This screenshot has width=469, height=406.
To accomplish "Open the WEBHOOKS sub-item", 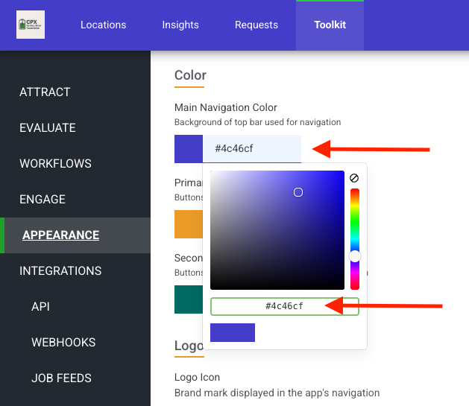I will 63,343.
